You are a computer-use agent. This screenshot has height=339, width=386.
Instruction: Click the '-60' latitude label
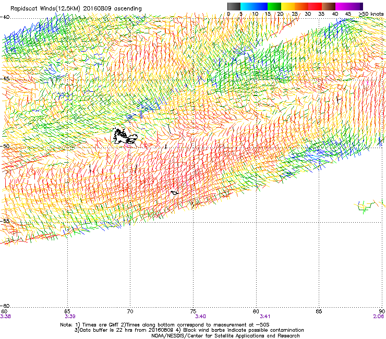point(5,306)
